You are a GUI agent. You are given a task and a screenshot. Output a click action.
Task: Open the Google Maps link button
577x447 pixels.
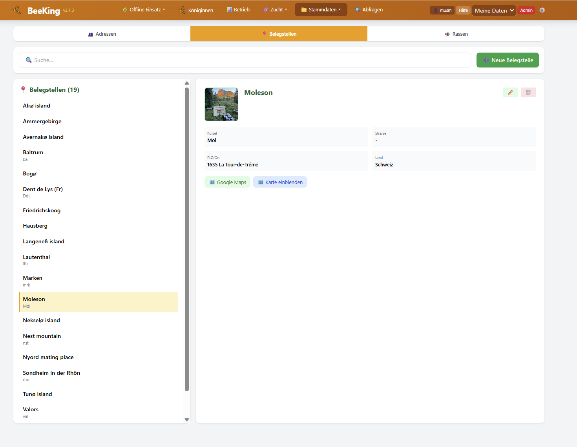(x=227, y=182)
